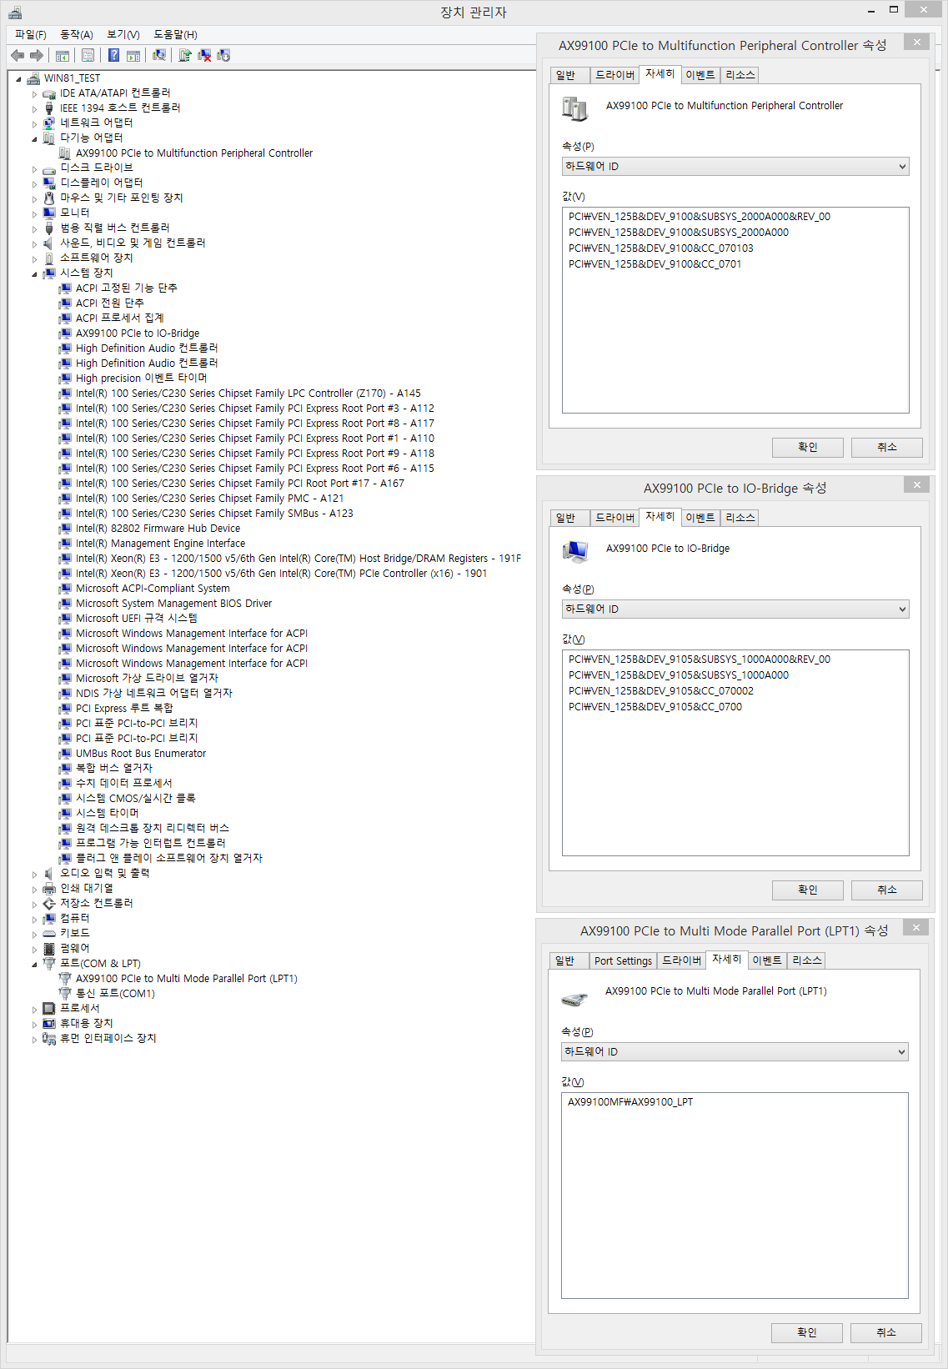Image resolution: width=948 pixels, height=1369 pixels.
Task: Expand the 휴먼 인터페이스 장치 category
Action: [x=34, y=1039]
